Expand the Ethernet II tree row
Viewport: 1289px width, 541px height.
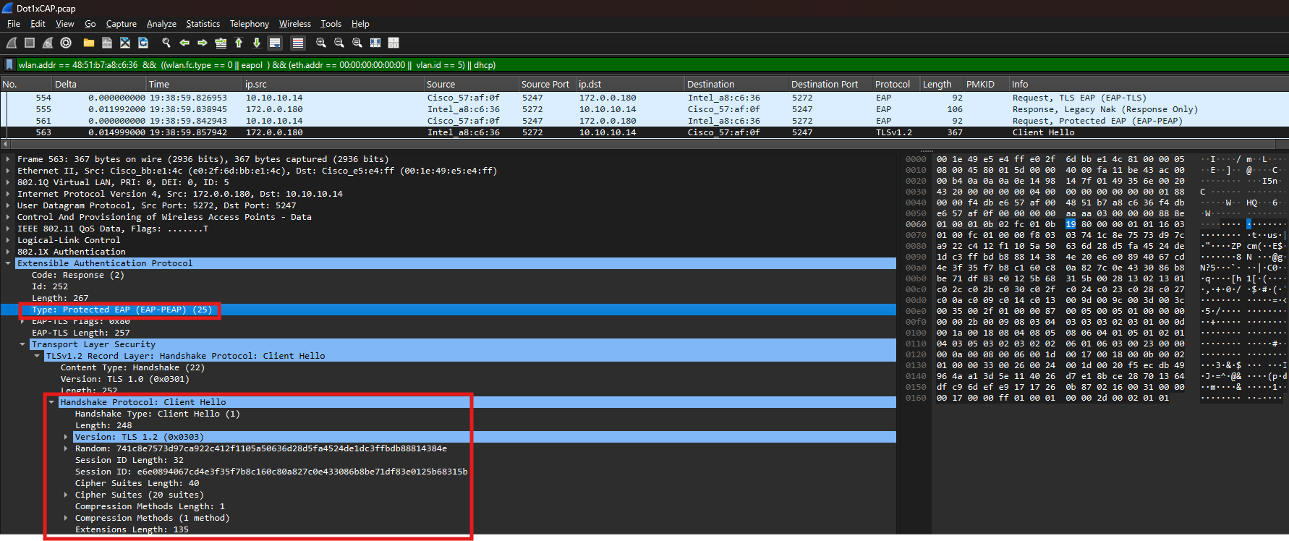(8, 171)
